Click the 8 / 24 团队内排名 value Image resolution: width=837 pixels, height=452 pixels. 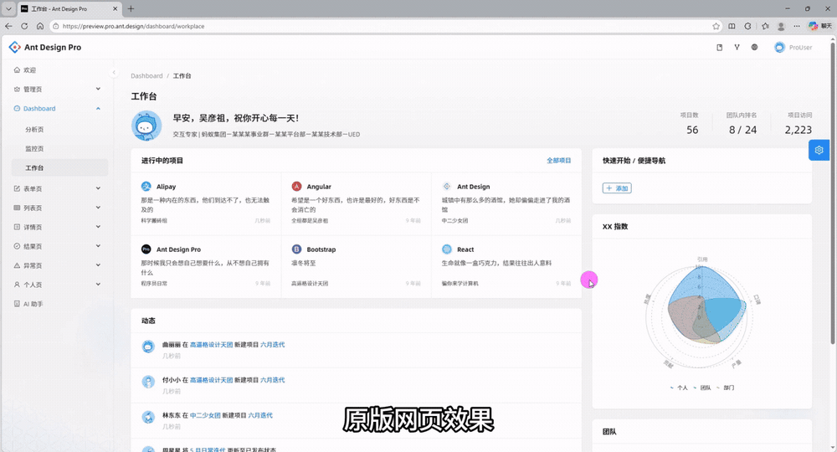tap(742, 130)
